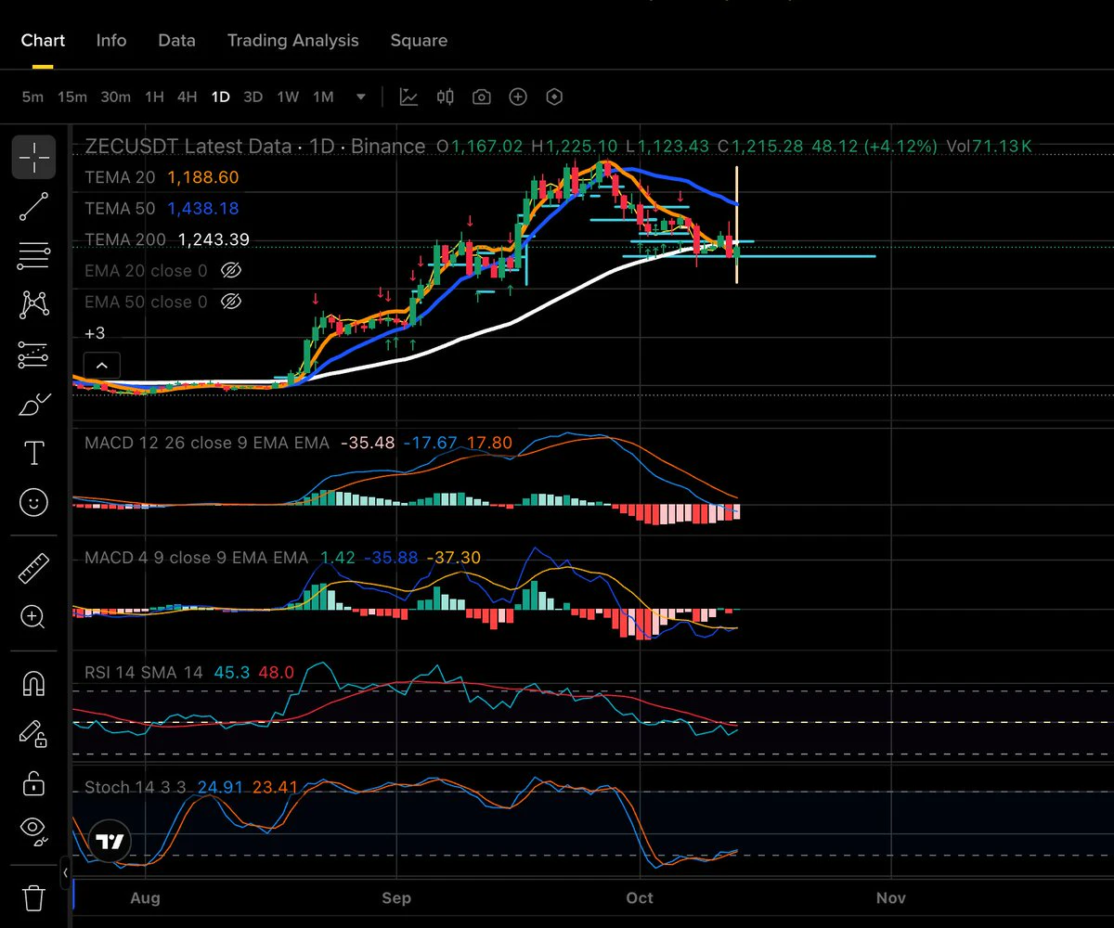The width and height of the screenshot is (1114, 928).
Task: Delete drawings with the trash icon
Action: click(x=33, y=897)
